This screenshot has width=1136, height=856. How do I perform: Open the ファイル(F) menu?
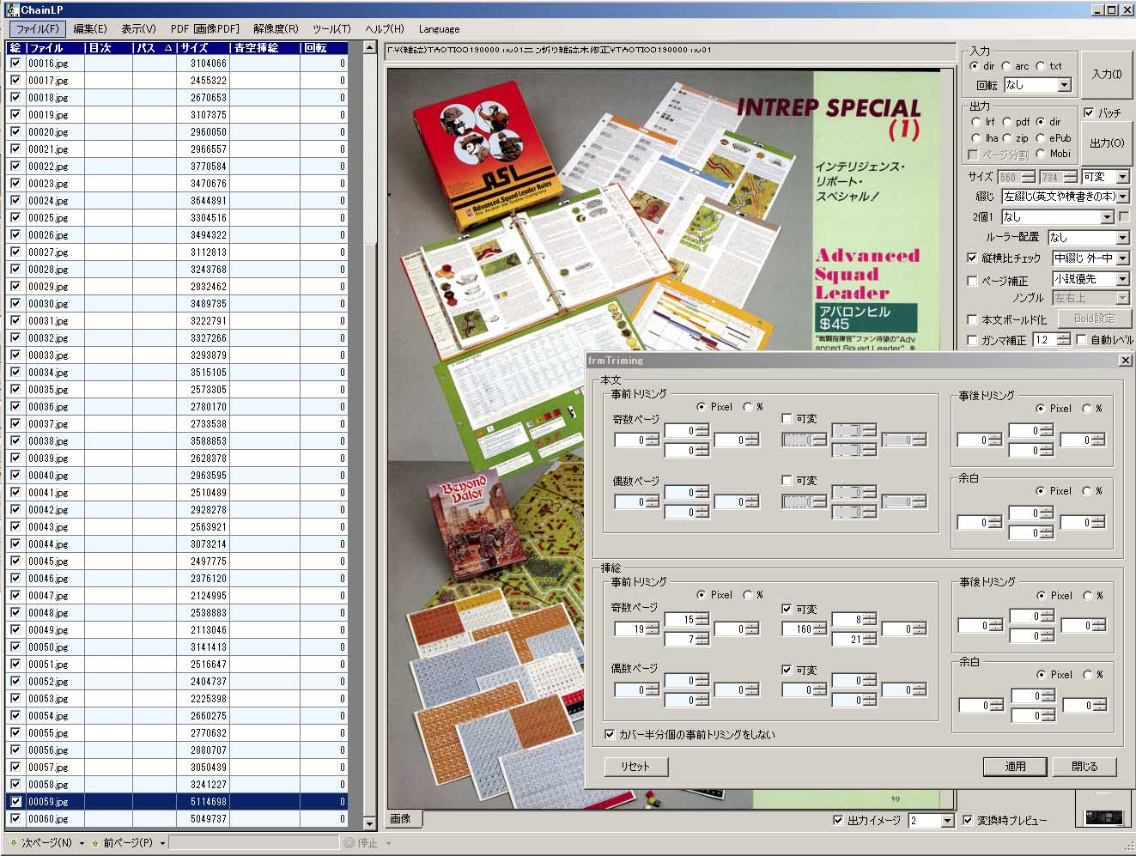(37, 28)
